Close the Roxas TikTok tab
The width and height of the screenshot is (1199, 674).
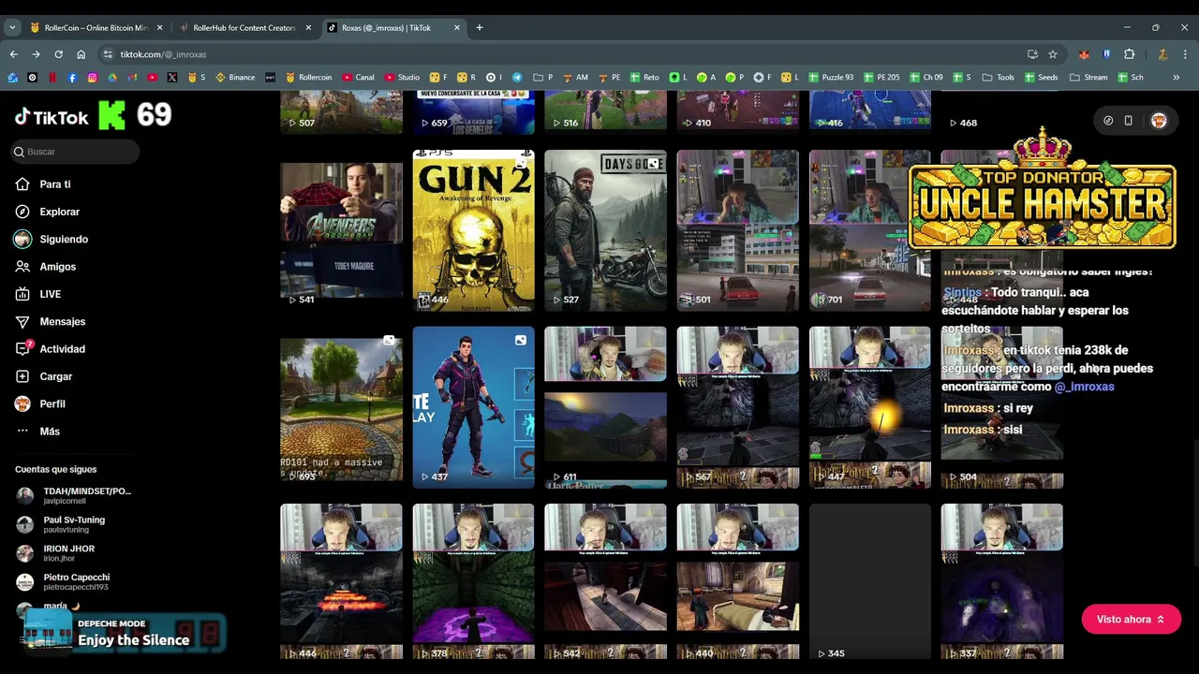coord(457,28)
